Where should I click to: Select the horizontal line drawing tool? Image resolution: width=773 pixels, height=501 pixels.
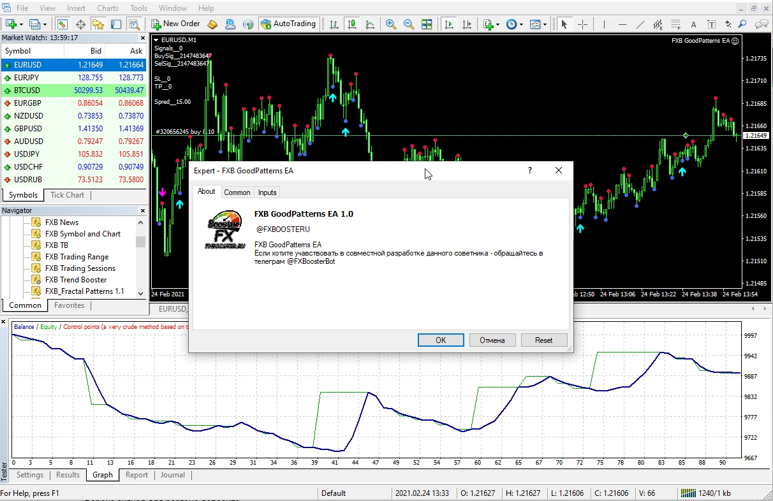622,24
